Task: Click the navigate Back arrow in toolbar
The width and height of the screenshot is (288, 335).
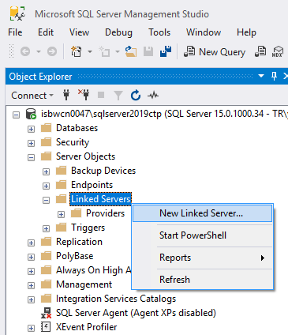Action: (25, 51)
